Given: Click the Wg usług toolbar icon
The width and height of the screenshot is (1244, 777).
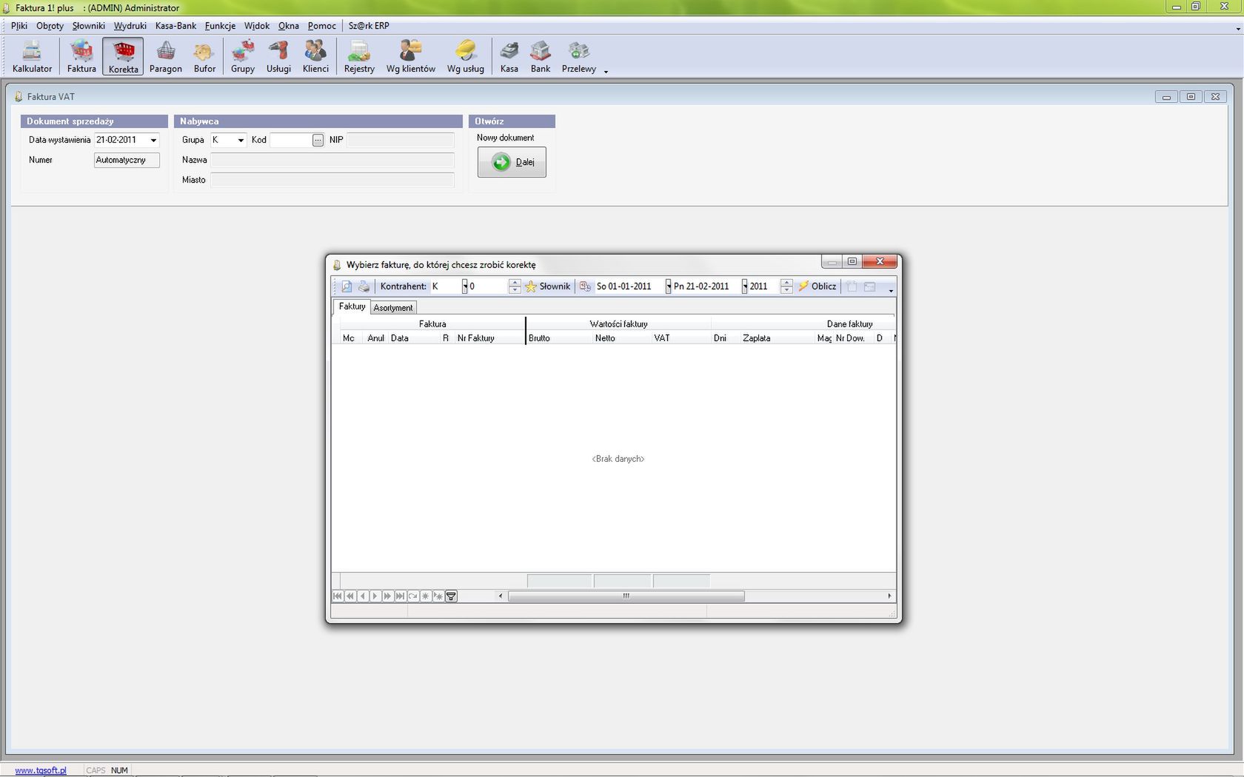Looking at the screenshot, I should [465, 57].
